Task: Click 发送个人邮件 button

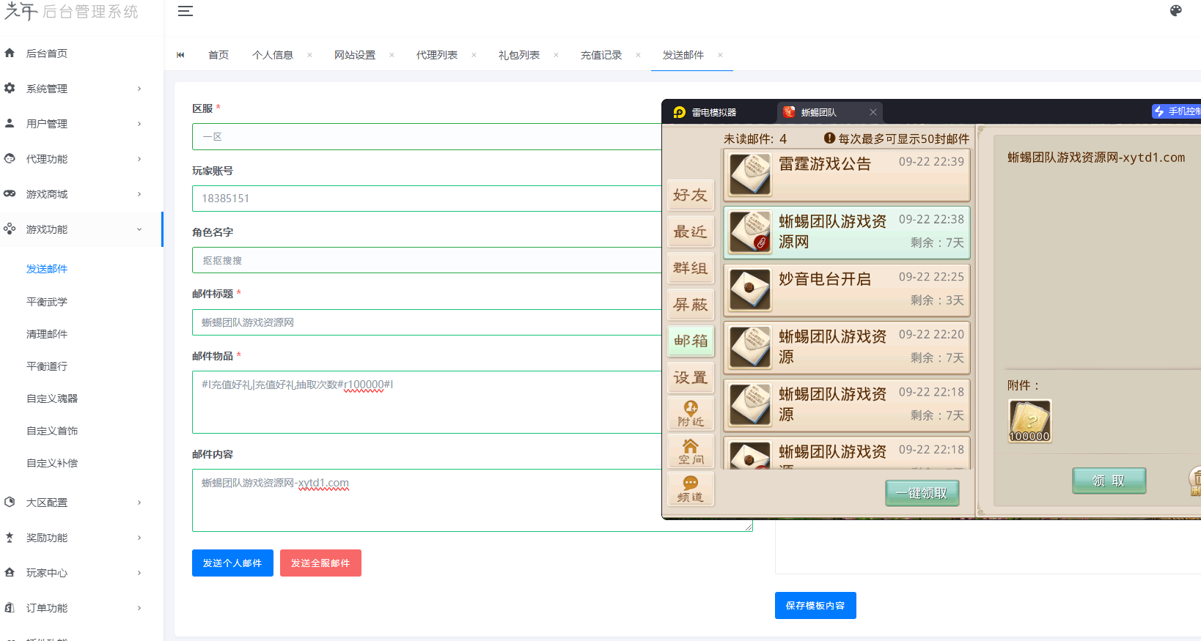Action: coord(232,563)
